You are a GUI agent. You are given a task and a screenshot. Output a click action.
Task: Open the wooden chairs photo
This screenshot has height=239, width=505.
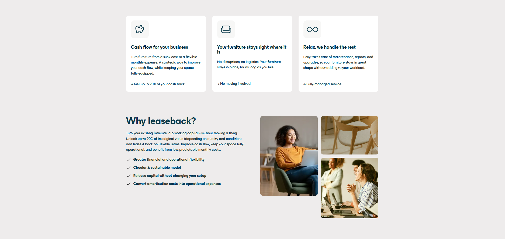tap(350, 135)
